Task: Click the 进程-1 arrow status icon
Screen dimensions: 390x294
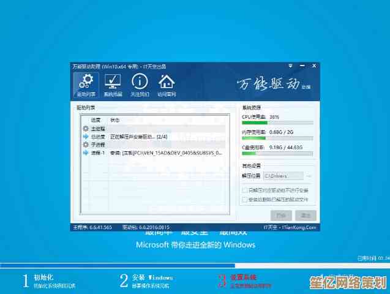Action: click(85, 153)
